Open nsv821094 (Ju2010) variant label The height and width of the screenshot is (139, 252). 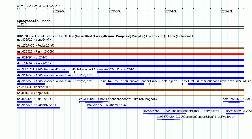(x=32, y=57)
